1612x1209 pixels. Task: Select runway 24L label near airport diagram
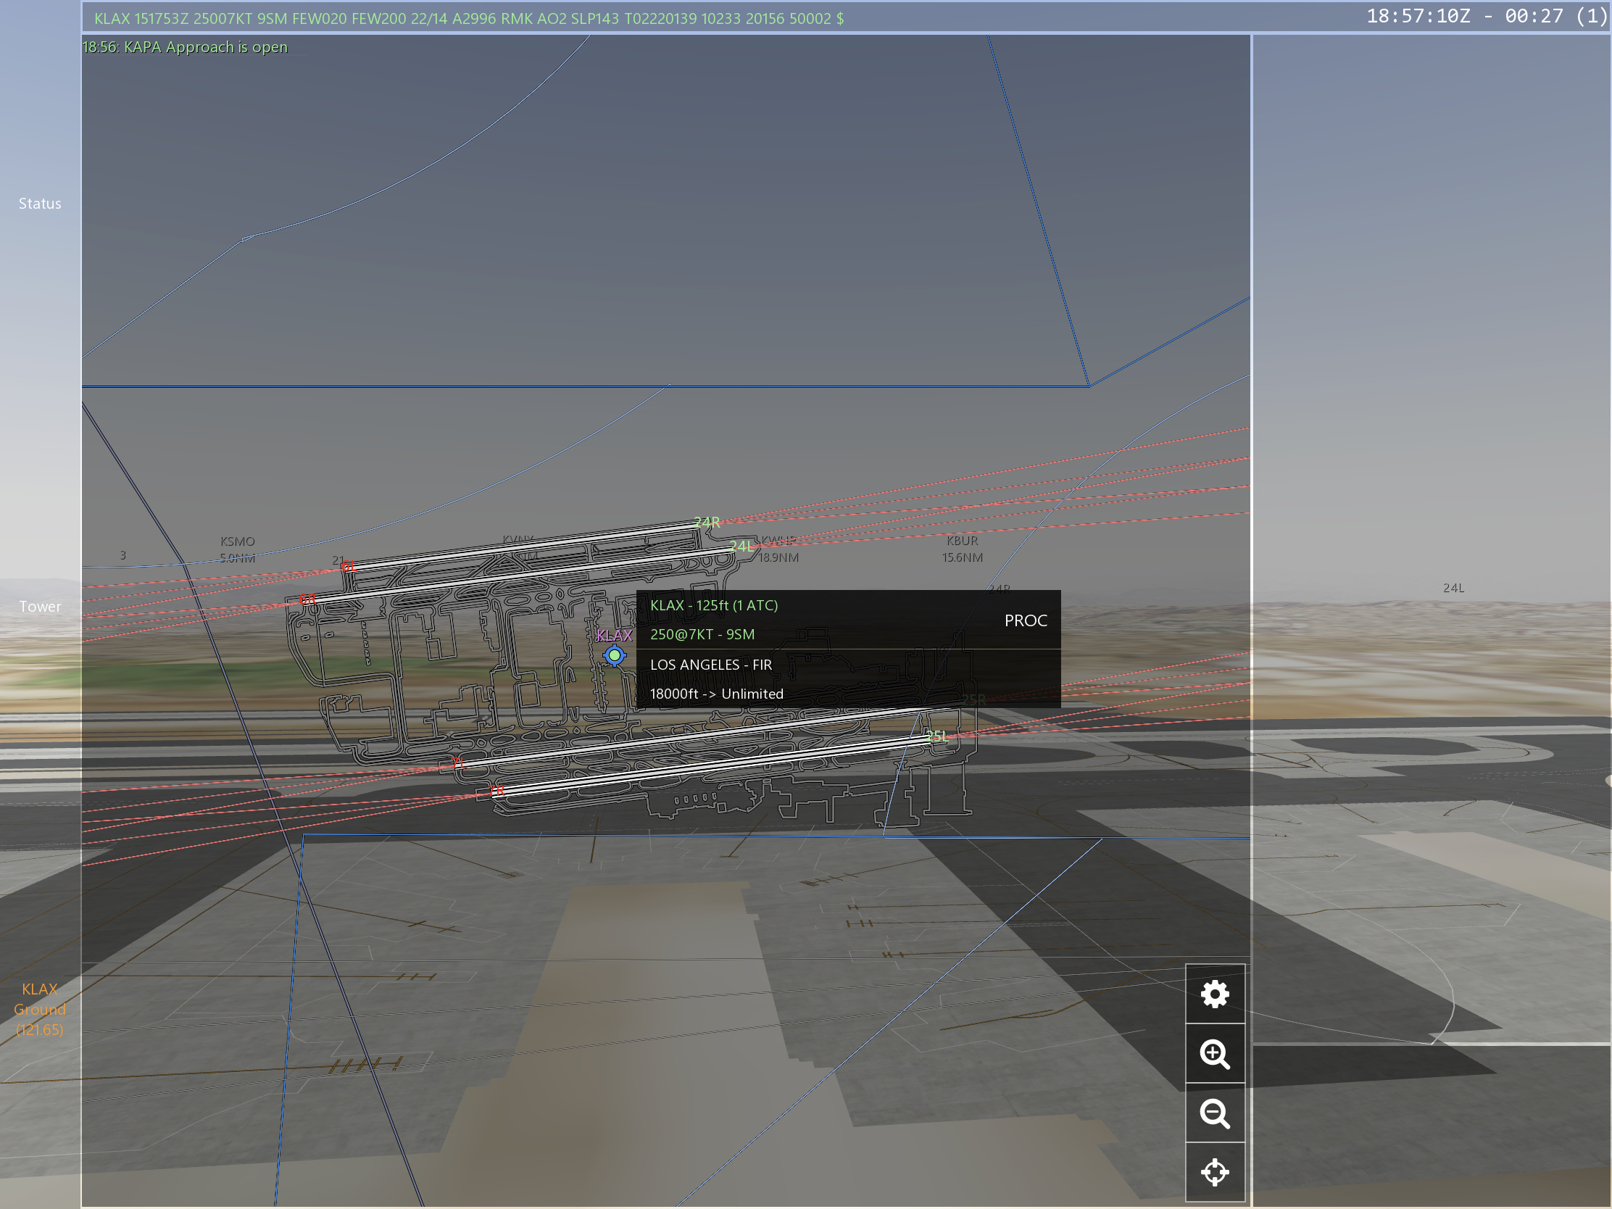tap(741, 546)
